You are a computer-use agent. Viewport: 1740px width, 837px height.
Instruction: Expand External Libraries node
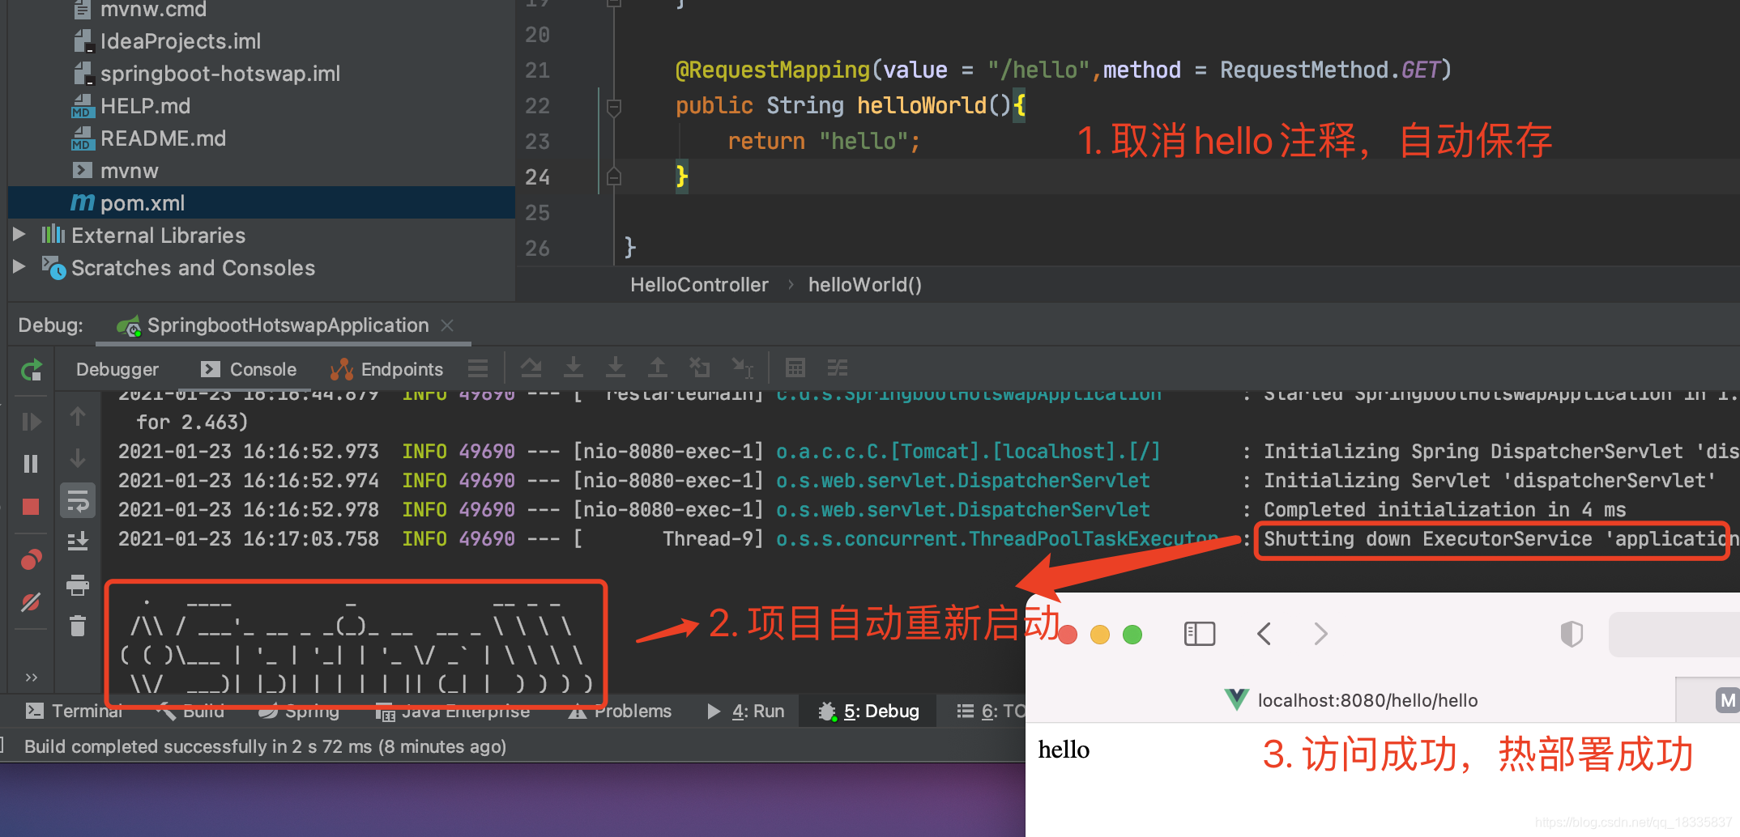pos(19,235)
